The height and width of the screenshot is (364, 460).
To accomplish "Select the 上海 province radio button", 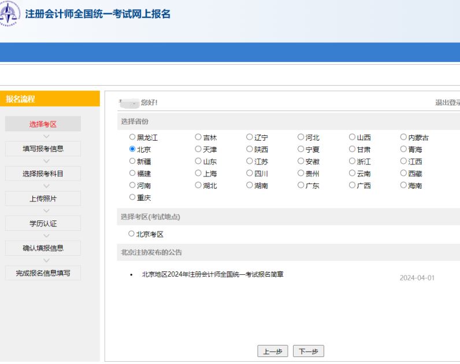I will [x=198, y=174].
